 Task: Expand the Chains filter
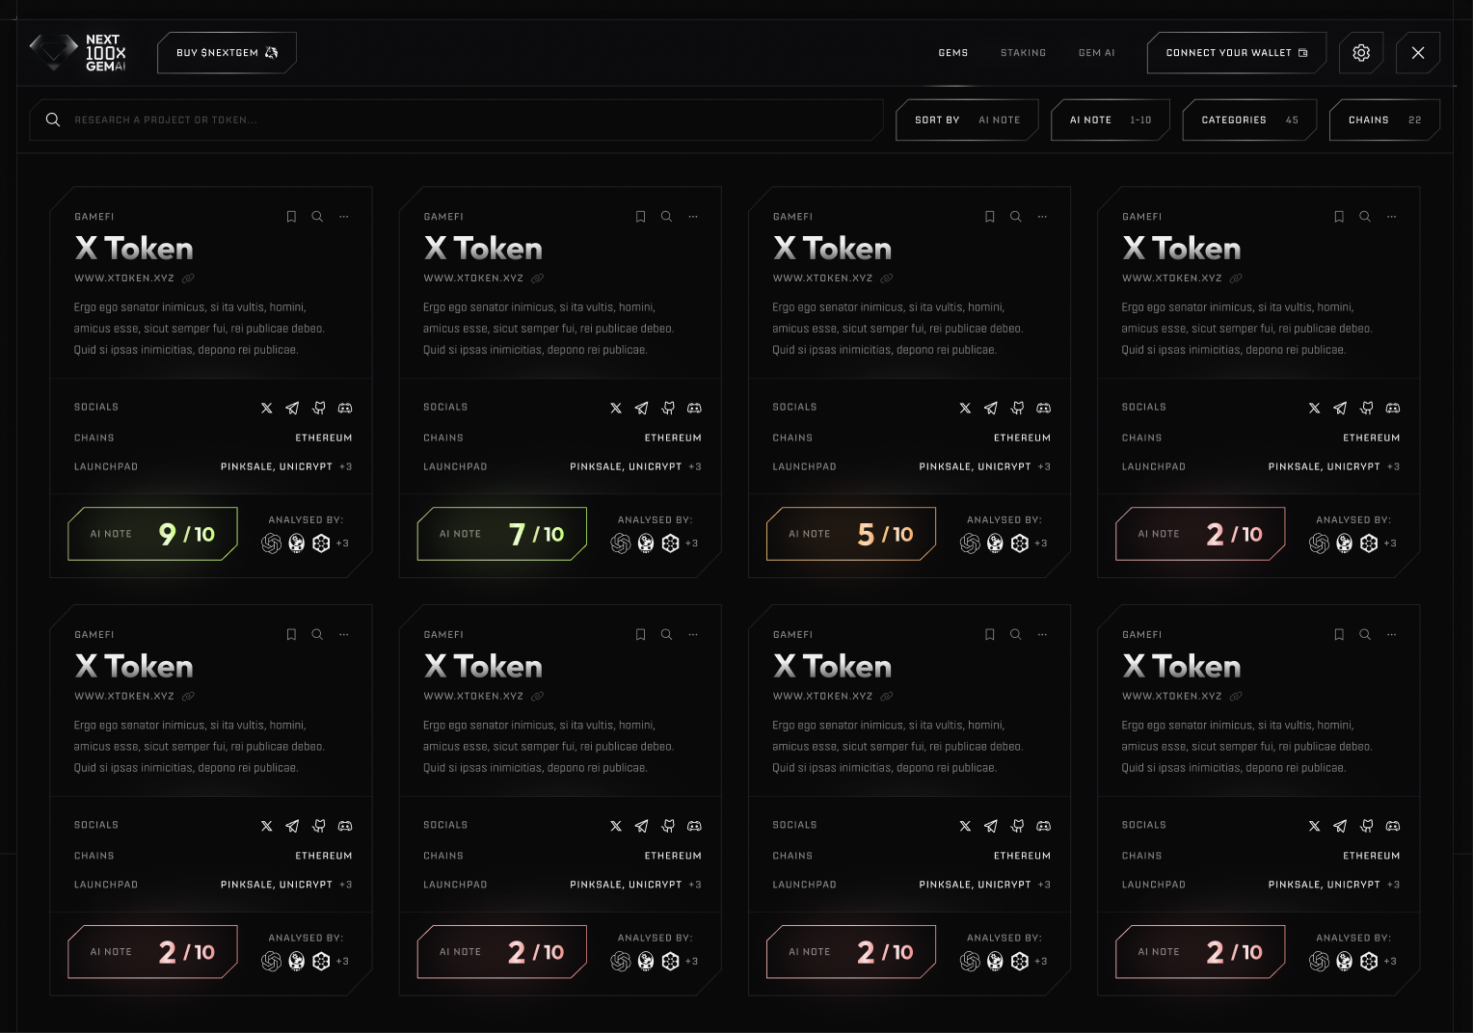click(x=1383, y=120)
